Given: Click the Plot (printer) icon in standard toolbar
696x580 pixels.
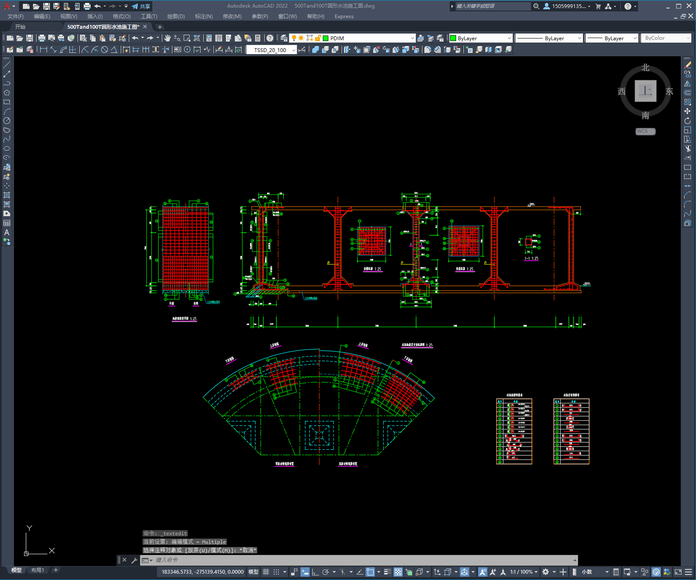Looking at the screenshot, I should pos(42,38).
